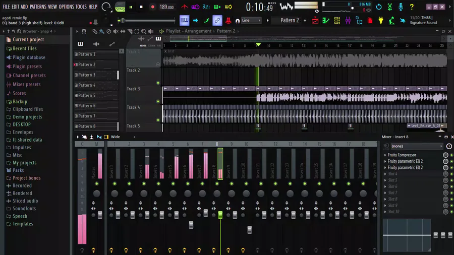Mute Insert 8 mixer track green light
This screenshot has width=454, height=255.
pos(217,183)
